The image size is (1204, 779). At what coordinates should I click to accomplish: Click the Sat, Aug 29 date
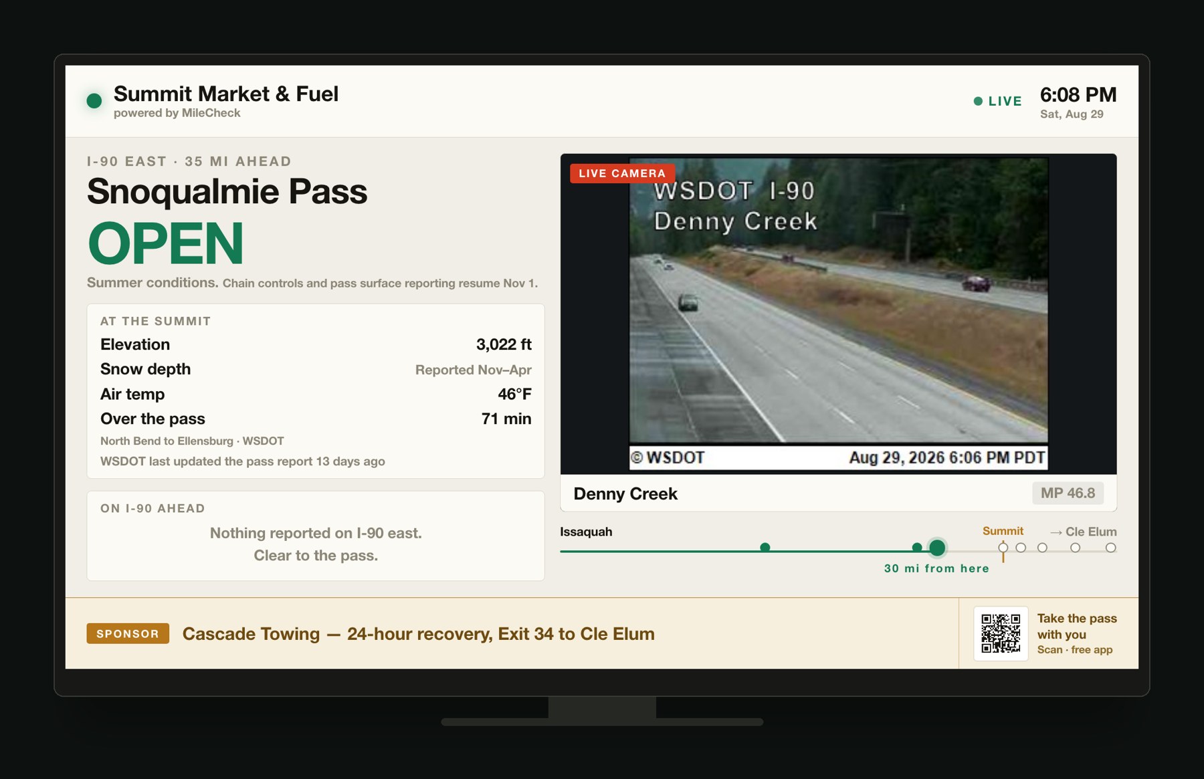(x=1072, y=114)
